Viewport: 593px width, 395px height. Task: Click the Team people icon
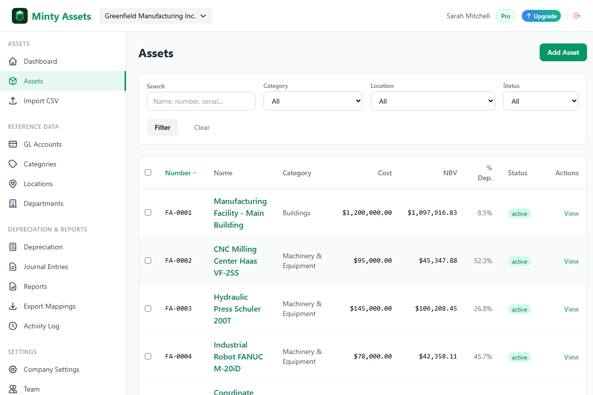point(13,389)
